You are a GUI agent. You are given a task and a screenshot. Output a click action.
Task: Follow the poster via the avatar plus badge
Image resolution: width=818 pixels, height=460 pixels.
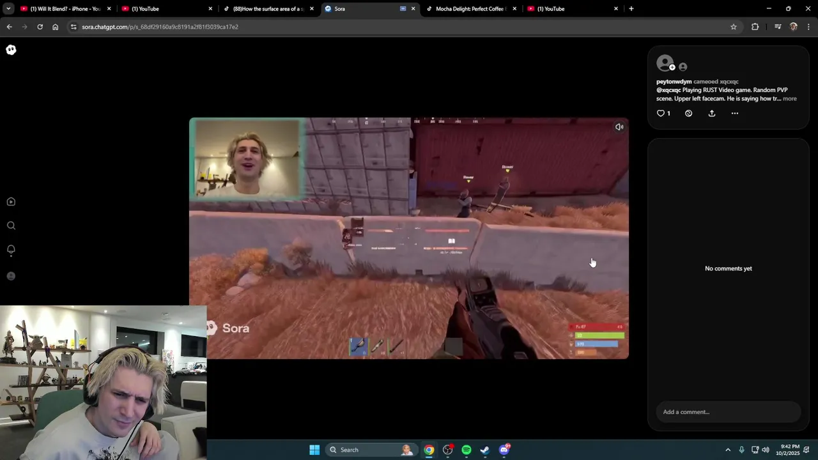[672, 68]
